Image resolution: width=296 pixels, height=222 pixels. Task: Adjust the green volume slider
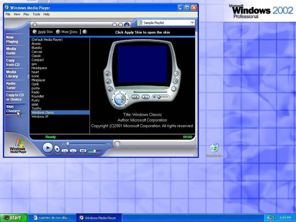pyautogui.click(x=95, y=151)
